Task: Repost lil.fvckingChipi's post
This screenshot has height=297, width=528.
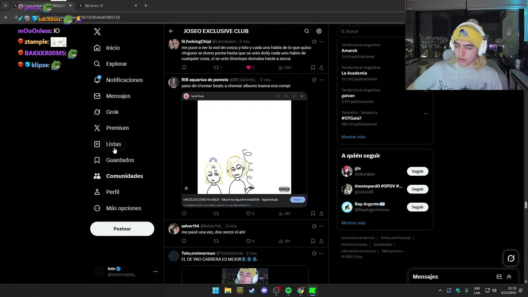Action: [216, 67]
